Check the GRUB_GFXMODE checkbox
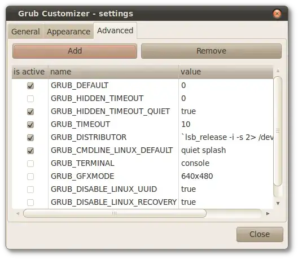Viewport: 298px width, 259px height. coord(30,177)
